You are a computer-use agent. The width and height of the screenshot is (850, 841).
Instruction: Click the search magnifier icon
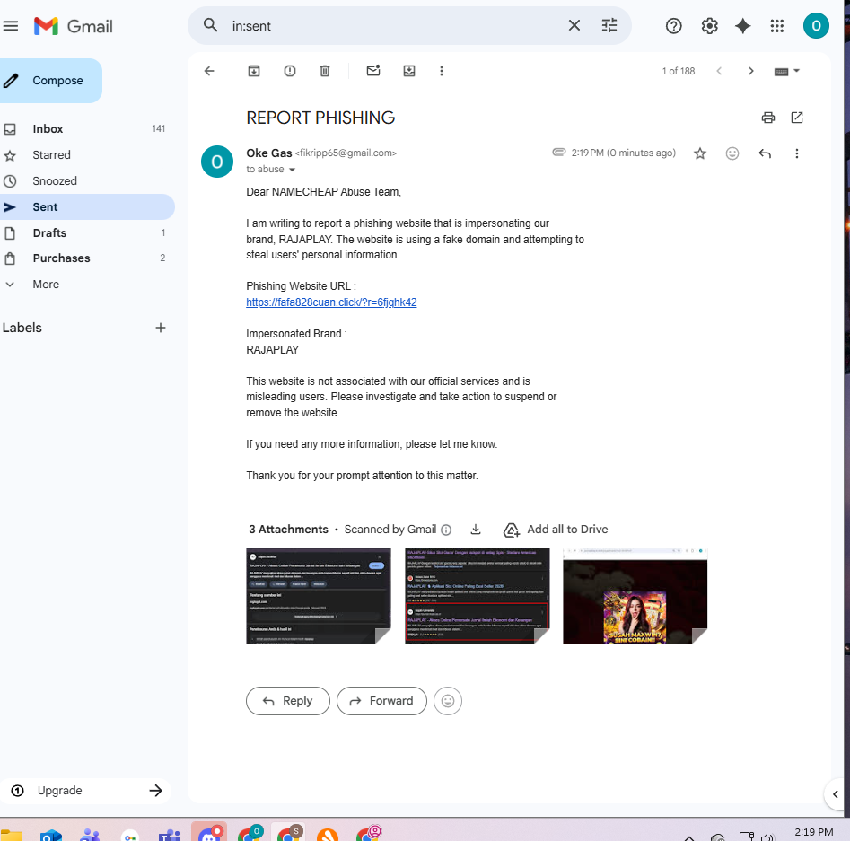pyautogui.click(x=210, y=25)
